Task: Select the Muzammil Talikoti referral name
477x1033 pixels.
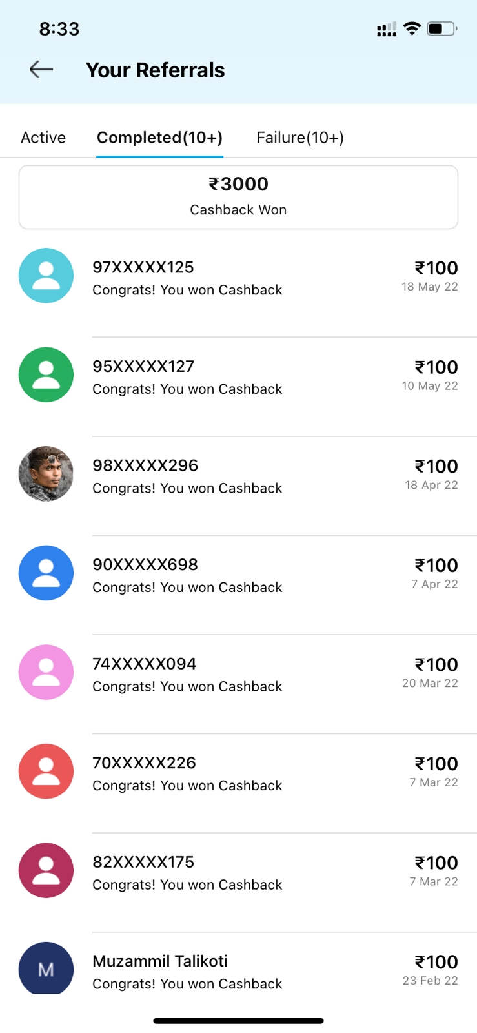Action: coord(160,961)
